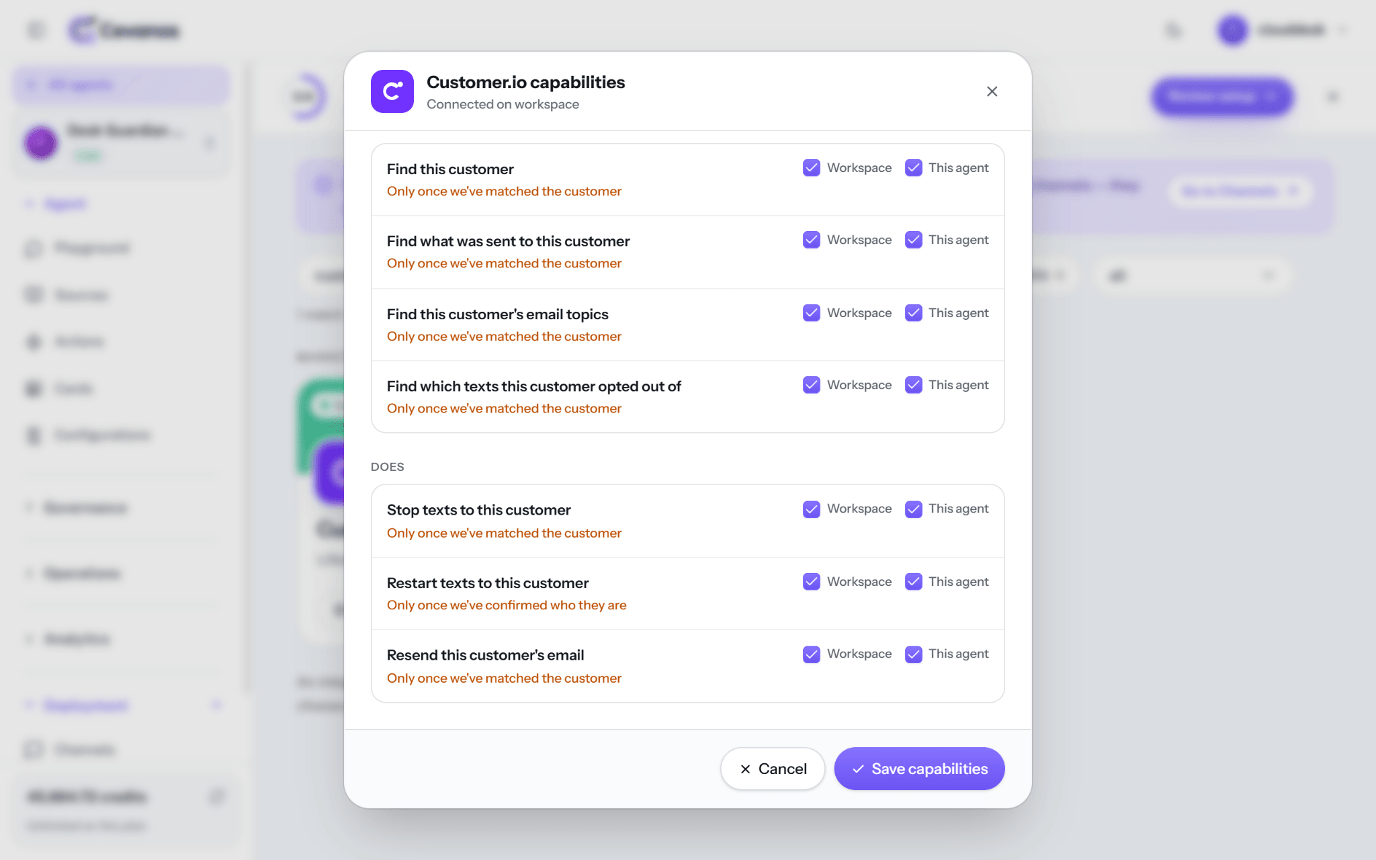The image size is (1376, 860).
Task: Click the Connected on workspace subtitle
Action: click(x=503, y=104)
